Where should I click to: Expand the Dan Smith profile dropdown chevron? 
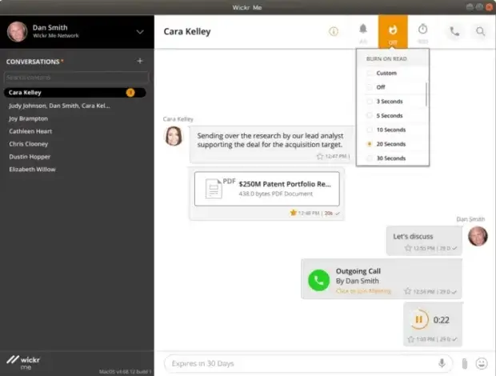[x=140, y=32]
